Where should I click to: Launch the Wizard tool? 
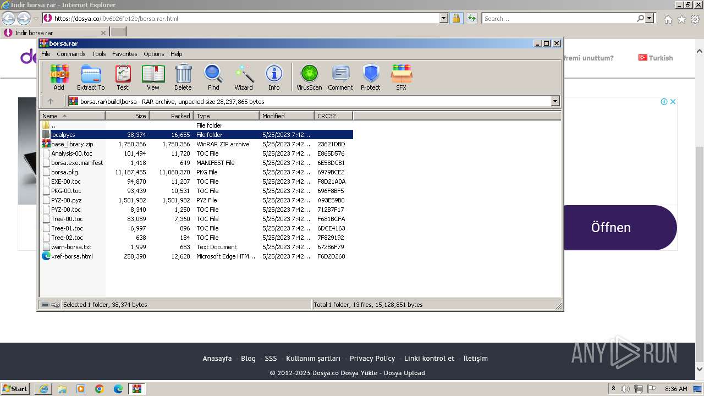click(x=244, y=77)
